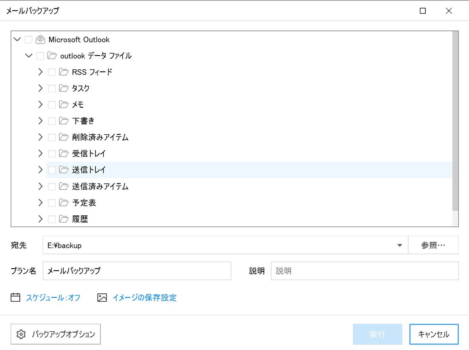
Task: Tick the タスク checkbox
Action: point(52,88)
